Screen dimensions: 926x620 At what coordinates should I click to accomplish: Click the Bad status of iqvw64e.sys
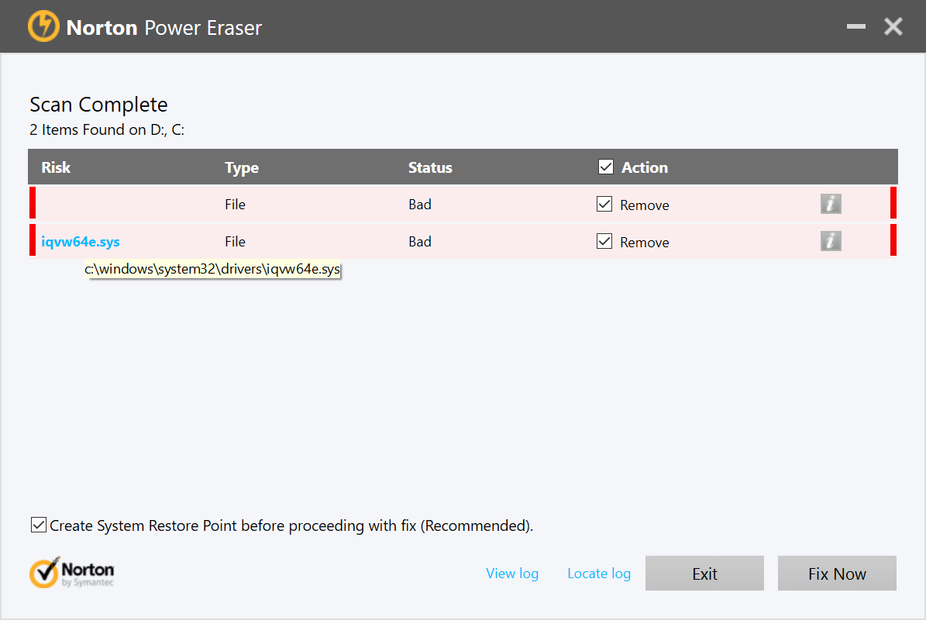[420, 242]
